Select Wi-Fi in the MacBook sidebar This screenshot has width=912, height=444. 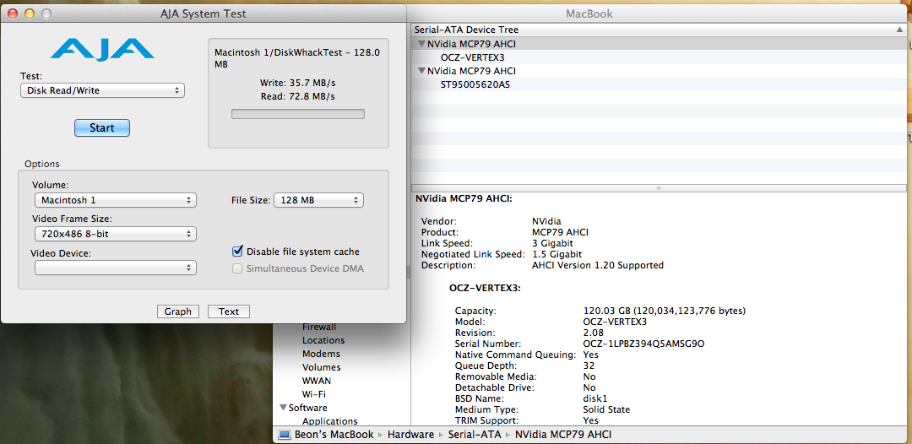(x=313, y=394)
